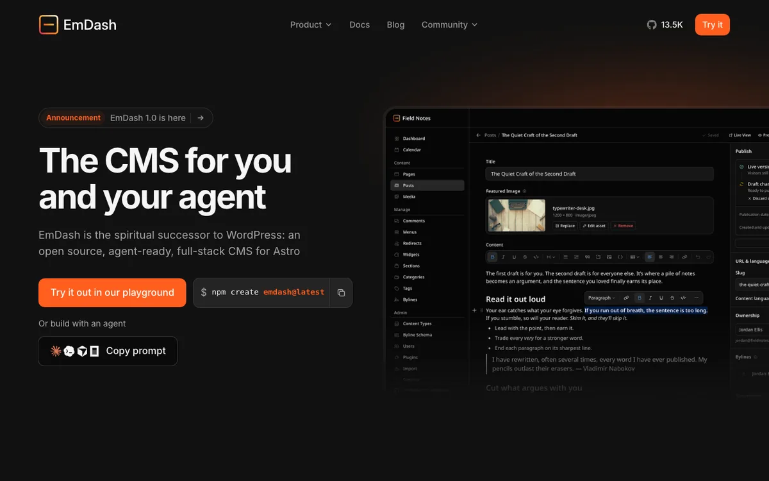The width and height of the screenshot is (769, 481).
Task: Click Bold in the floating selection toolbar
Action: click(639, 298)
